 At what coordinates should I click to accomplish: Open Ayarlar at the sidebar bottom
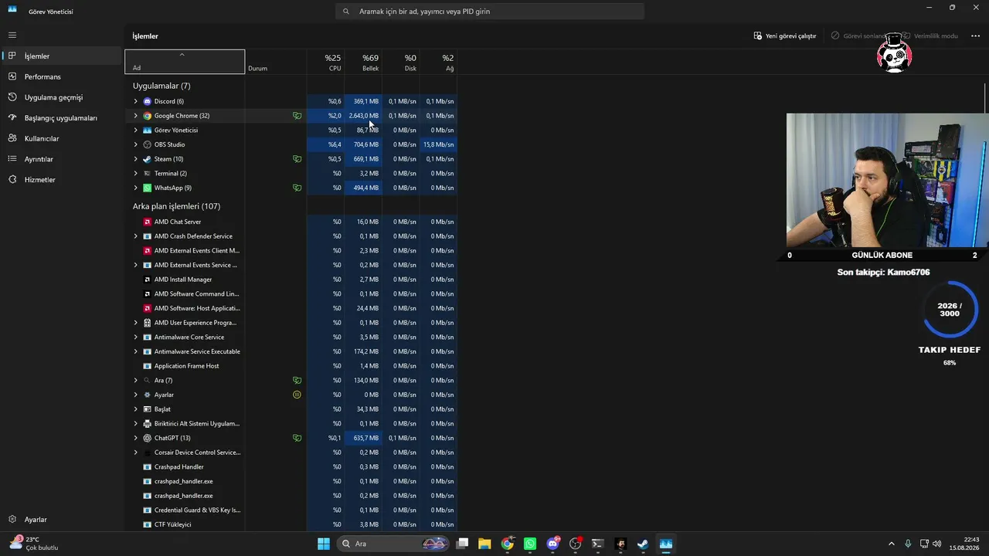pos(62,520)
